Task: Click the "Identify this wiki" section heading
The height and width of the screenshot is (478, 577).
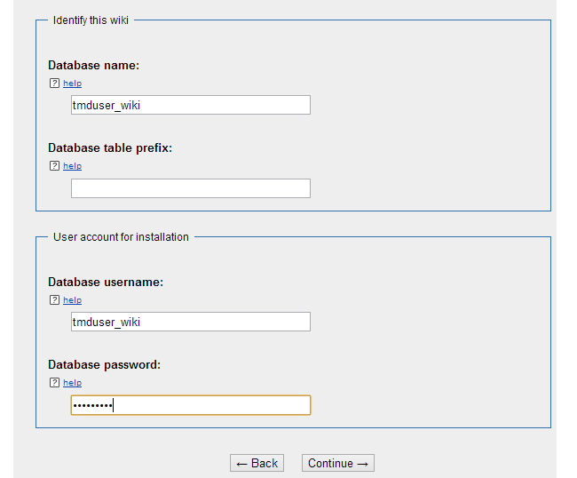Action: click(x=91, y=20)
